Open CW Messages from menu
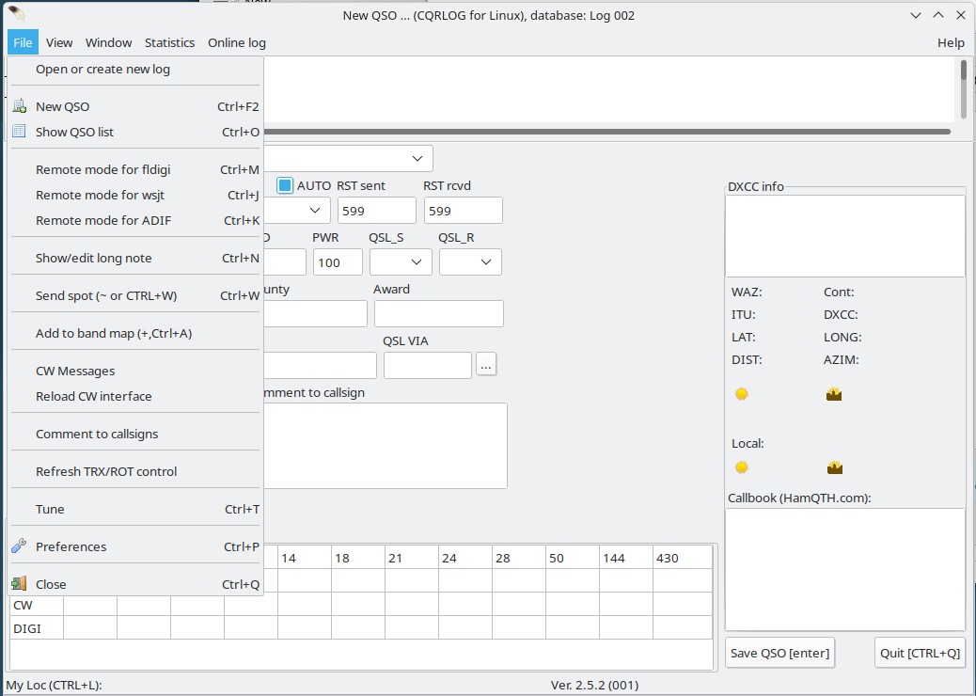This screenshot has height=696, width=976. click(x=135, y=371)
